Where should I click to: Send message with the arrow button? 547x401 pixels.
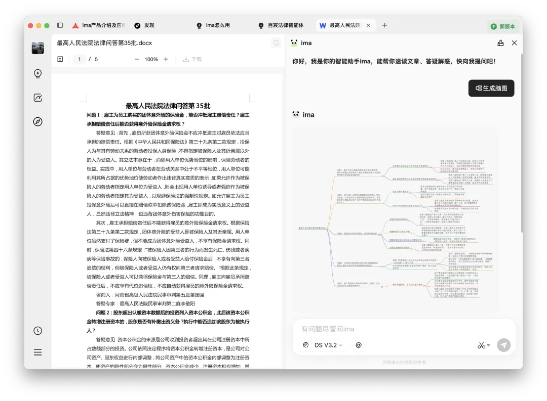coord(503,345)
